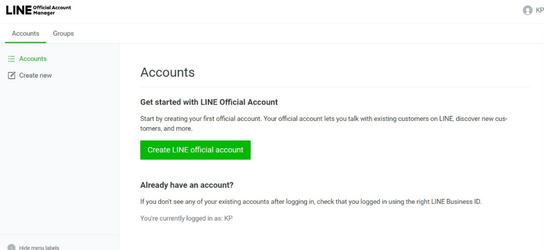Click the currently logged in as KP text

186,218
